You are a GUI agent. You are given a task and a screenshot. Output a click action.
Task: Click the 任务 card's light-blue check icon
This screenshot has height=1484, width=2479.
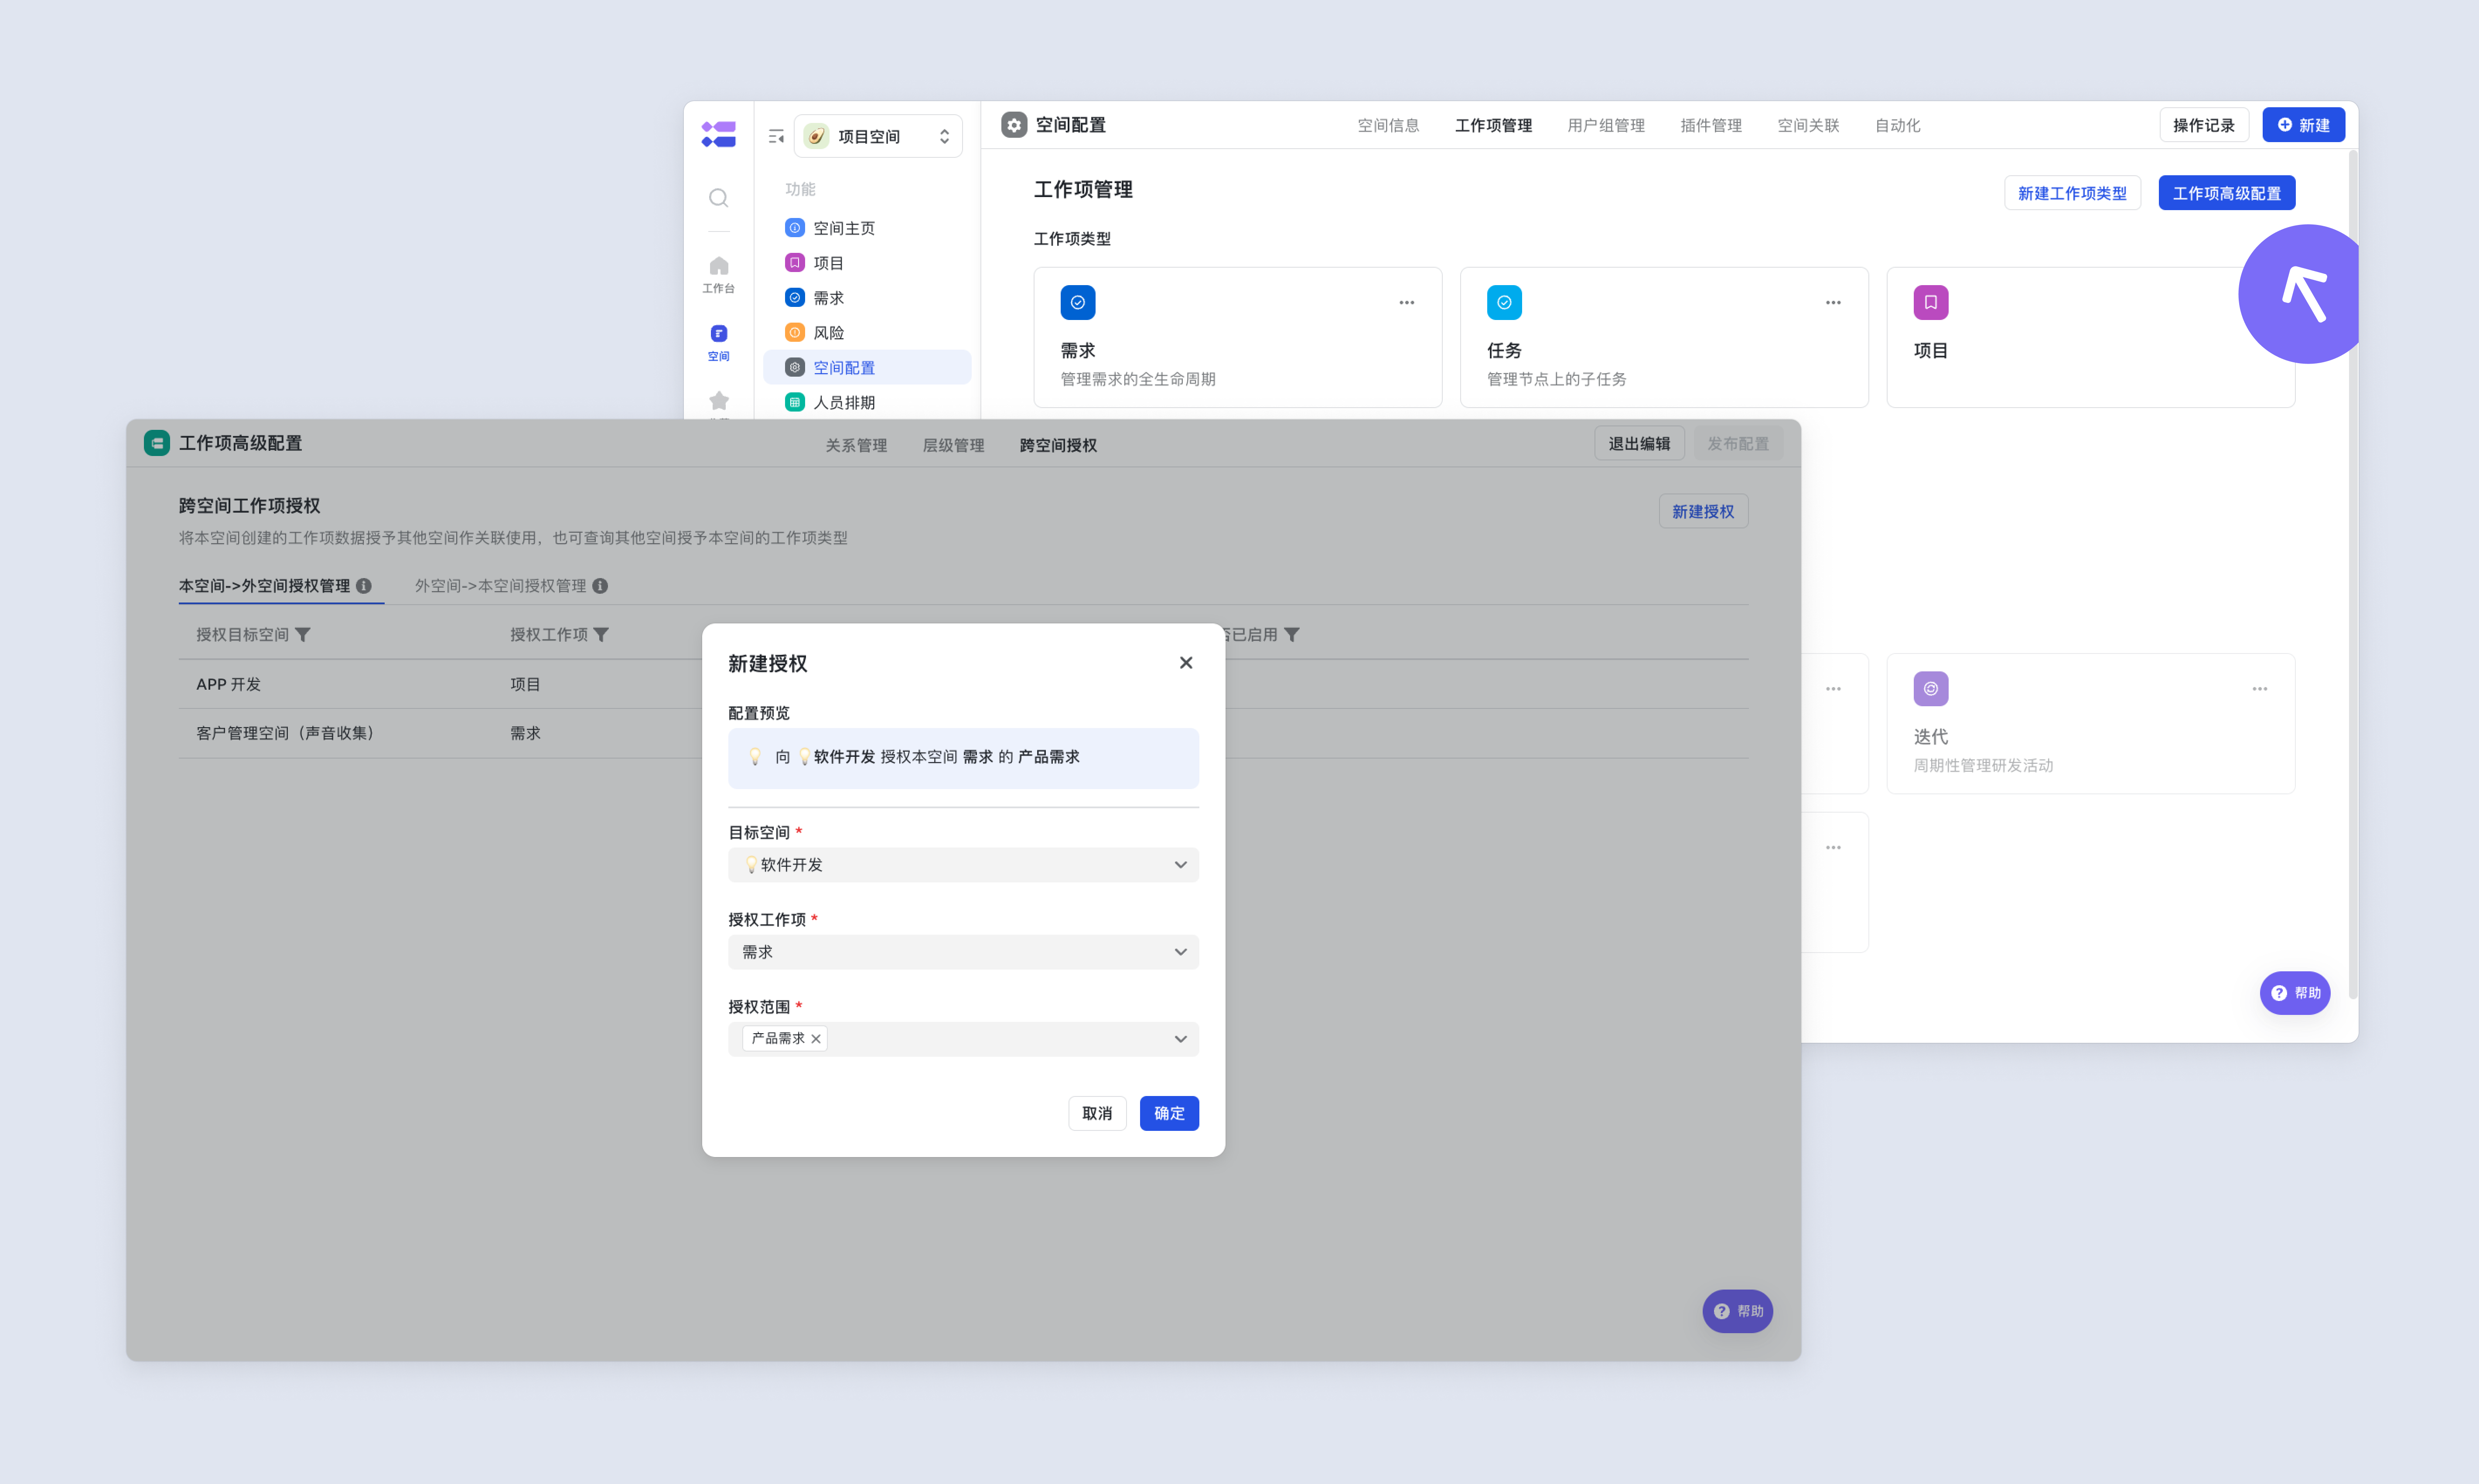coord(1504,302)
